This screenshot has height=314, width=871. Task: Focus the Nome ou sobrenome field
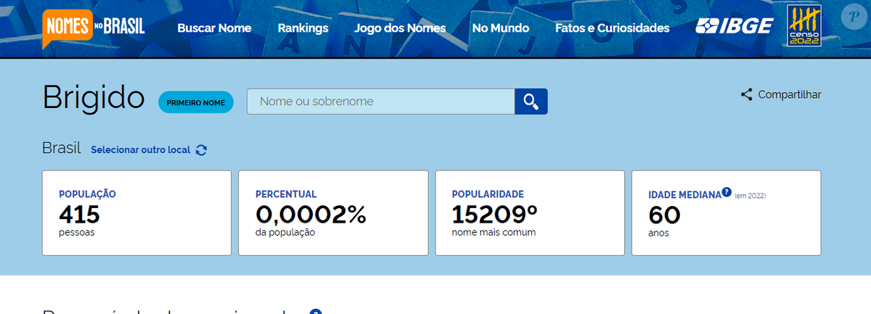coord(380,102)
